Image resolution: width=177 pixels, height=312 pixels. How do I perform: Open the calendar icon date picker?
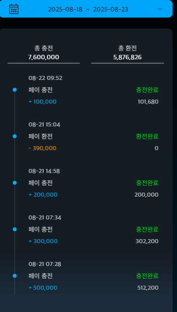point(14,9)
